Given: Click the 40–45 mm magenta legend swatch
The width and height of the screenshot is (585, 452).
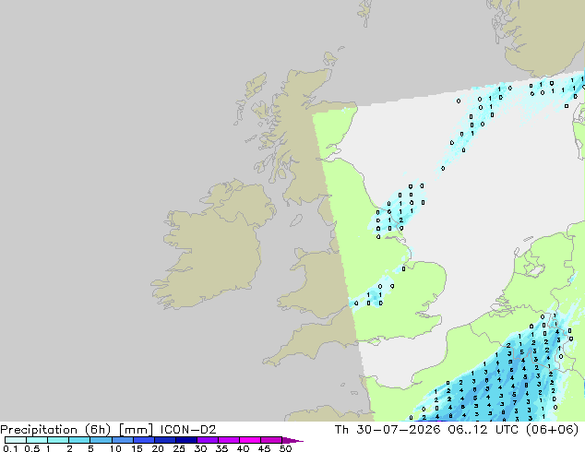Looking at the screenshot, I should (250, 440).
